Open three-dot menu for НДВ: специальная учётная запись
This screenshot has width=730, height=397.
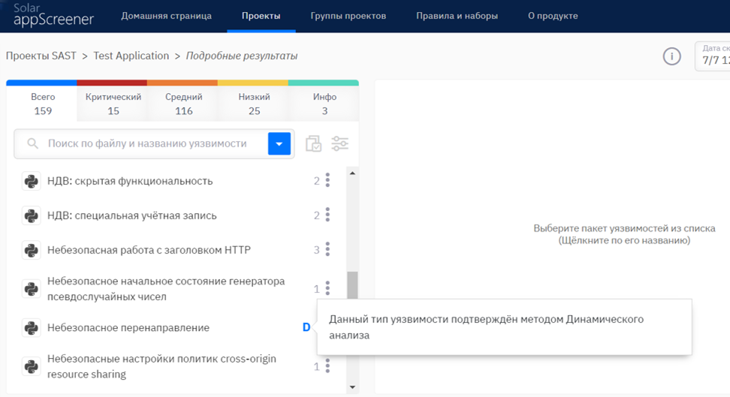click(327, 215)
